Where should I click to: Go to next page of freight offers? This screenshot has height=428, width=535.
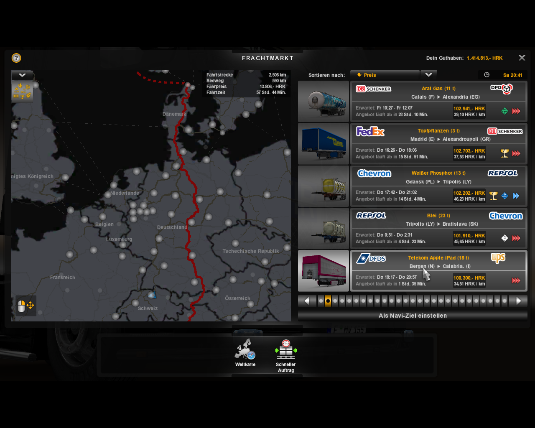coord(518,301)
